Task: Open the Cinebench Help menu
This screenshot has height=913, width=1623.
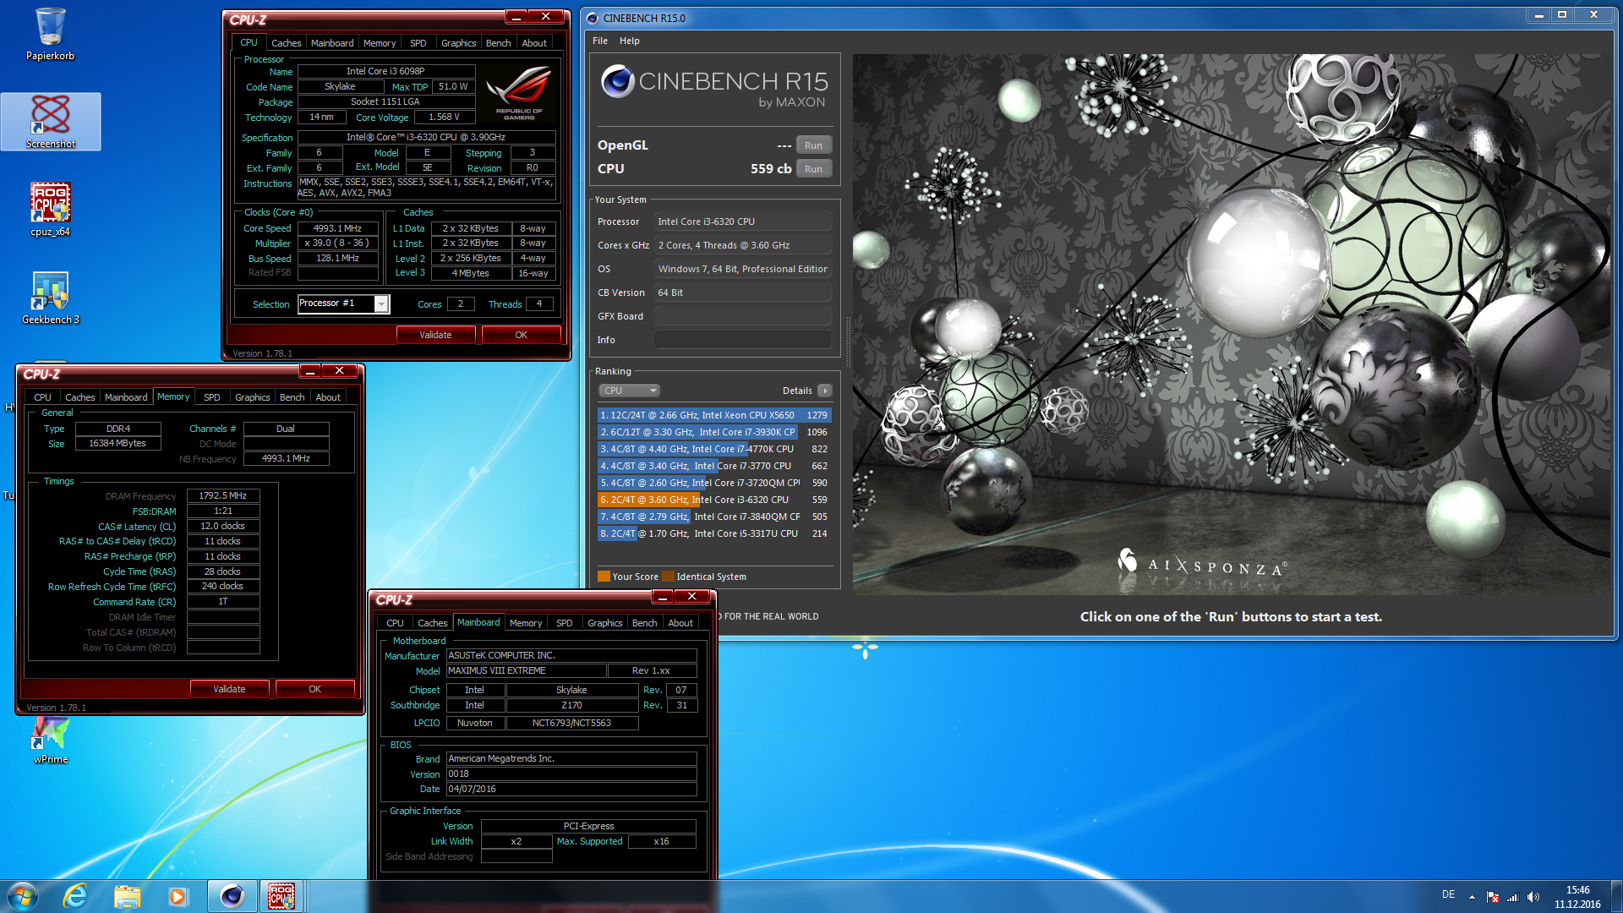Action: (x=630, y=41)
